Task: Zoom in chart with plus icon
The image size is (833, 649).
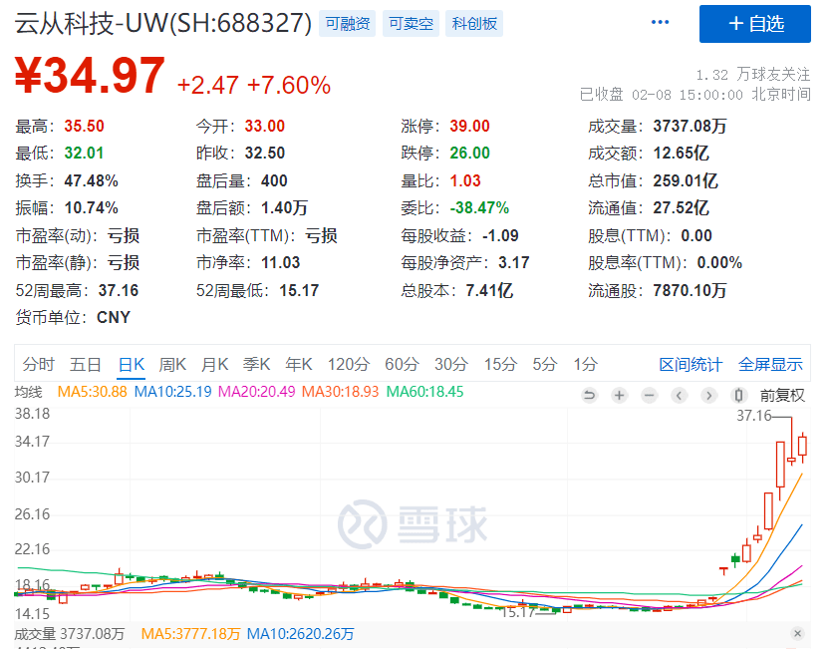Action: 619,396
